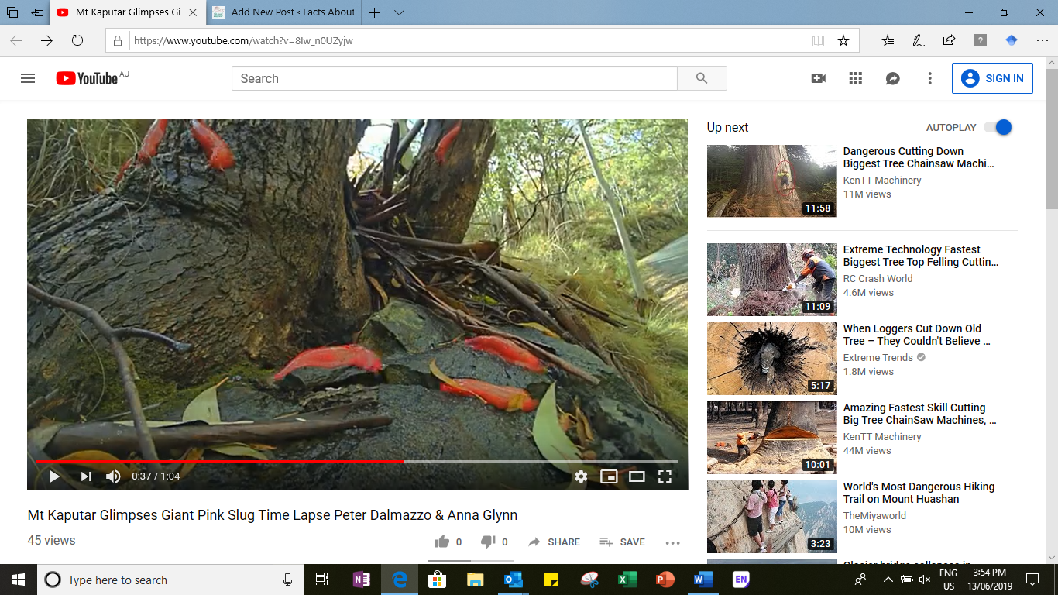Switch to Add New Post tab
1058x595 pixels.
pos(283,12)
